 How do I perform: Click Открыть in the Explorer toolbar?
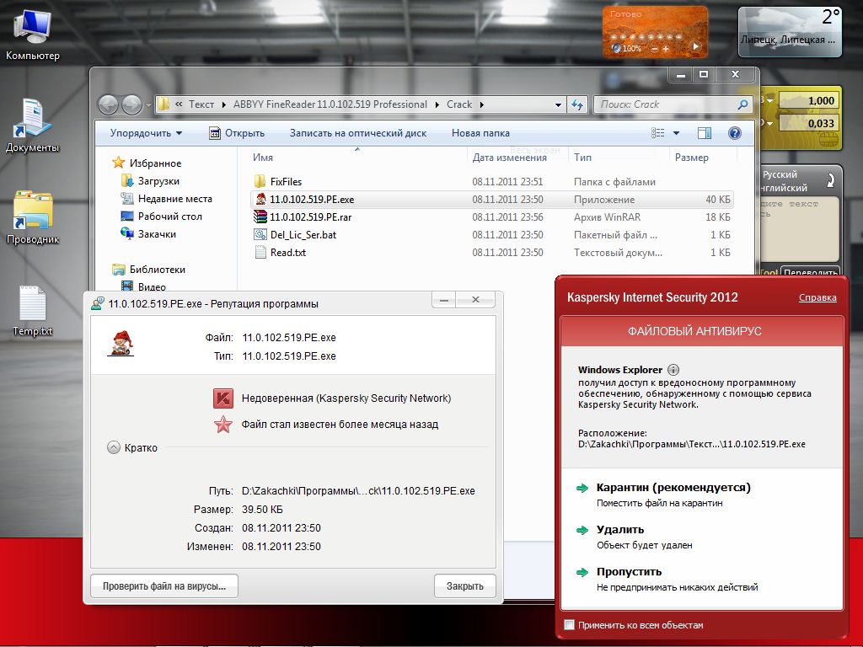pos(237,133)
